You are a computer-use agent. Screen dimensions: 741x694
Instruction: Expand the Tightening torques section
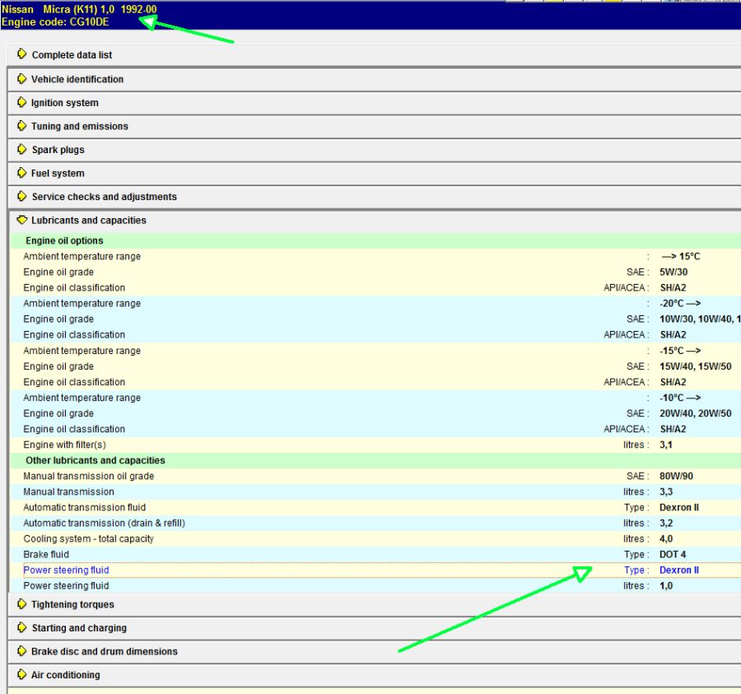(72, 604)
